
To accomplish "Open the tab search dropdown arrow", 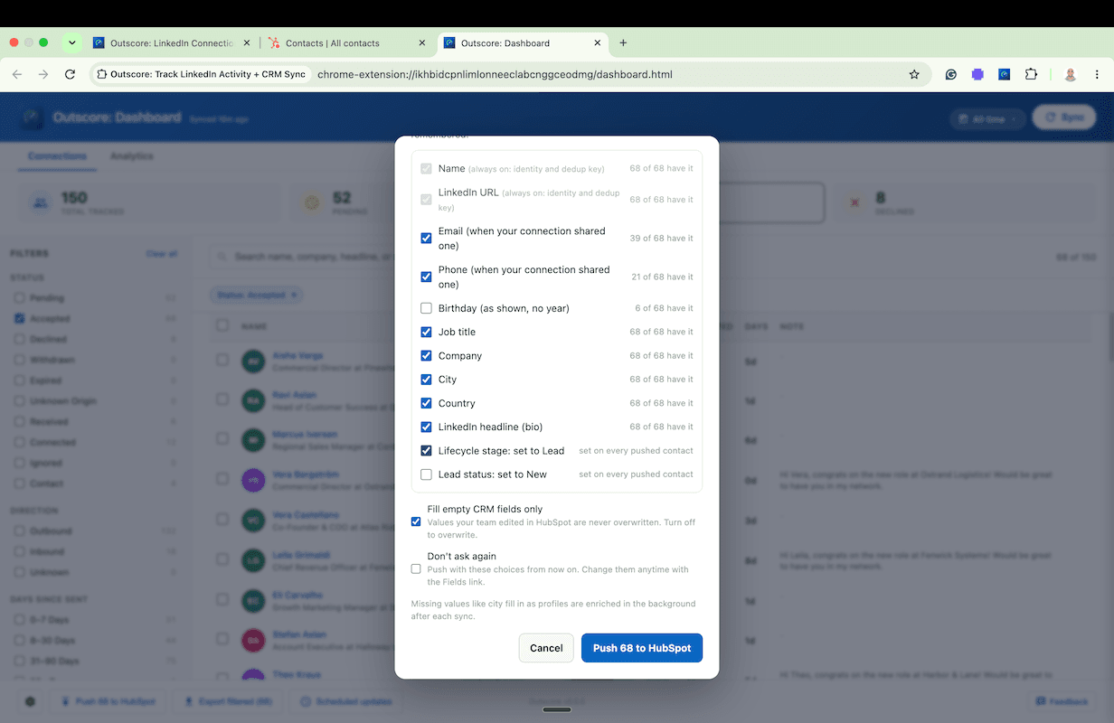I will click(x=71, y=42).
